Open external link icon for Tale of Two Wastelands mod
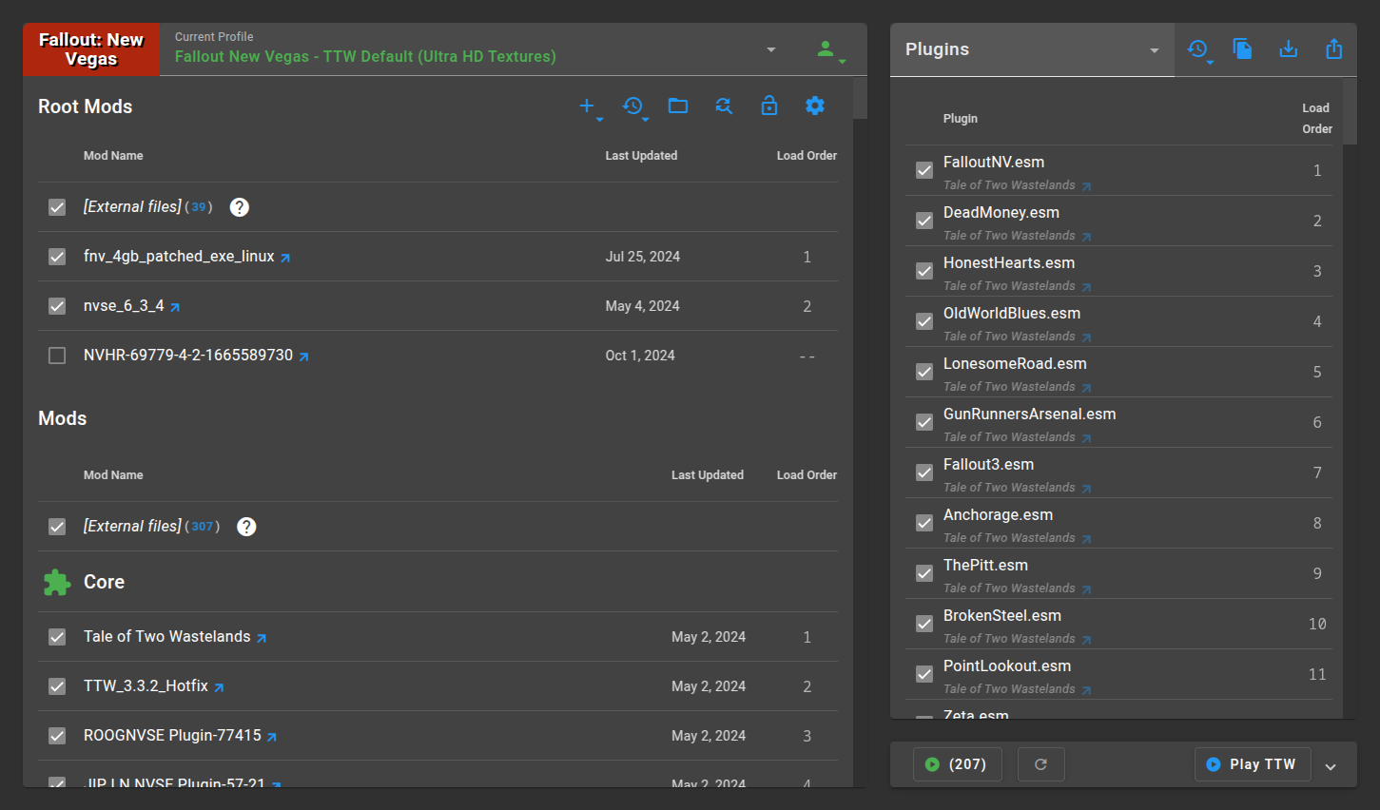 point(262,638)
